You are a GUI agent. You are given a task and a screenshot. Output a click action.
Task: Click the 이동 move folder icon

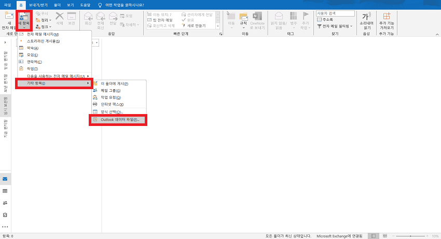[231, 16]
